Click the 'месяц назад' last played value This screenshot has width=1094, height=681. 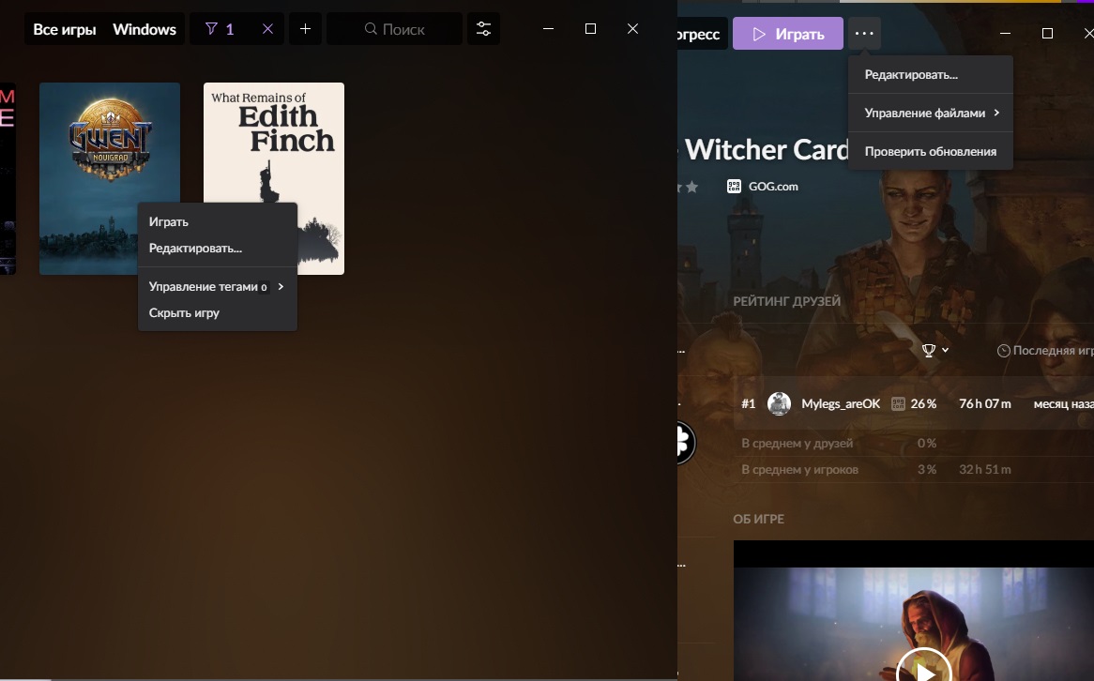click(x=1063, y=404)
